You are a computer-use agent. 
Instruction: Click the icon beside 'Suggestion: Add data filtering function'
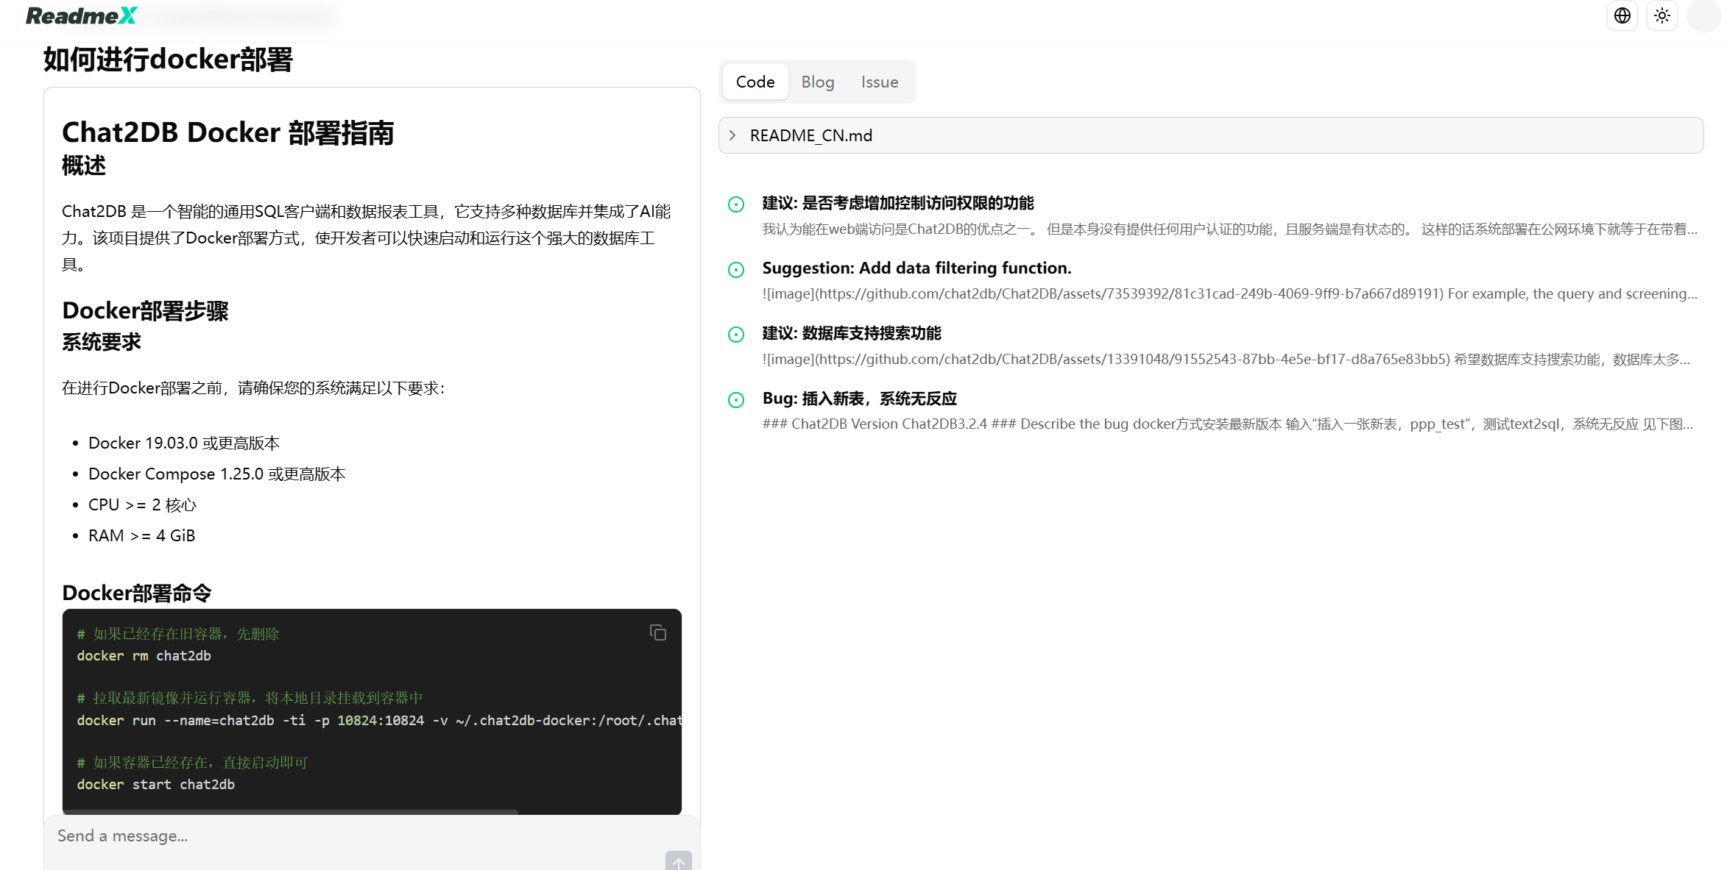tap(737, 269)
